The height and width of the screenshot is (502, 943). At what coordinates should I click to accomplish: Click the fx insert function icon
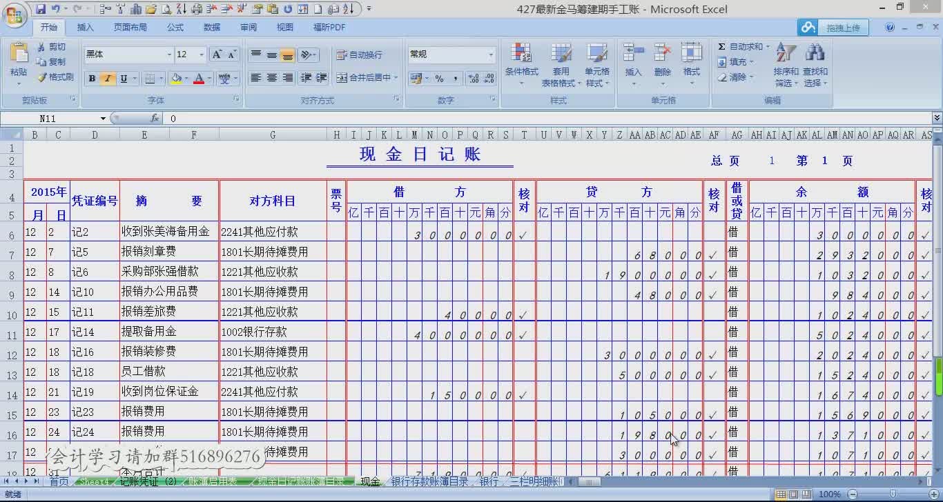(x=155, y=119)
